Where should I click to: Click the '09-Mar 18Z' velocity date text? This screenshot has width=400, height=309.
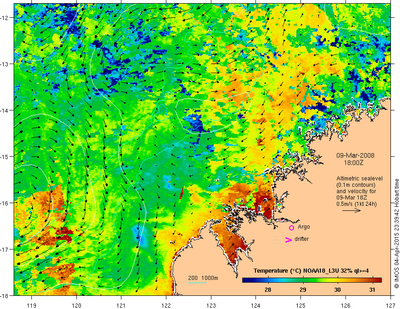(x=351, y=198)
